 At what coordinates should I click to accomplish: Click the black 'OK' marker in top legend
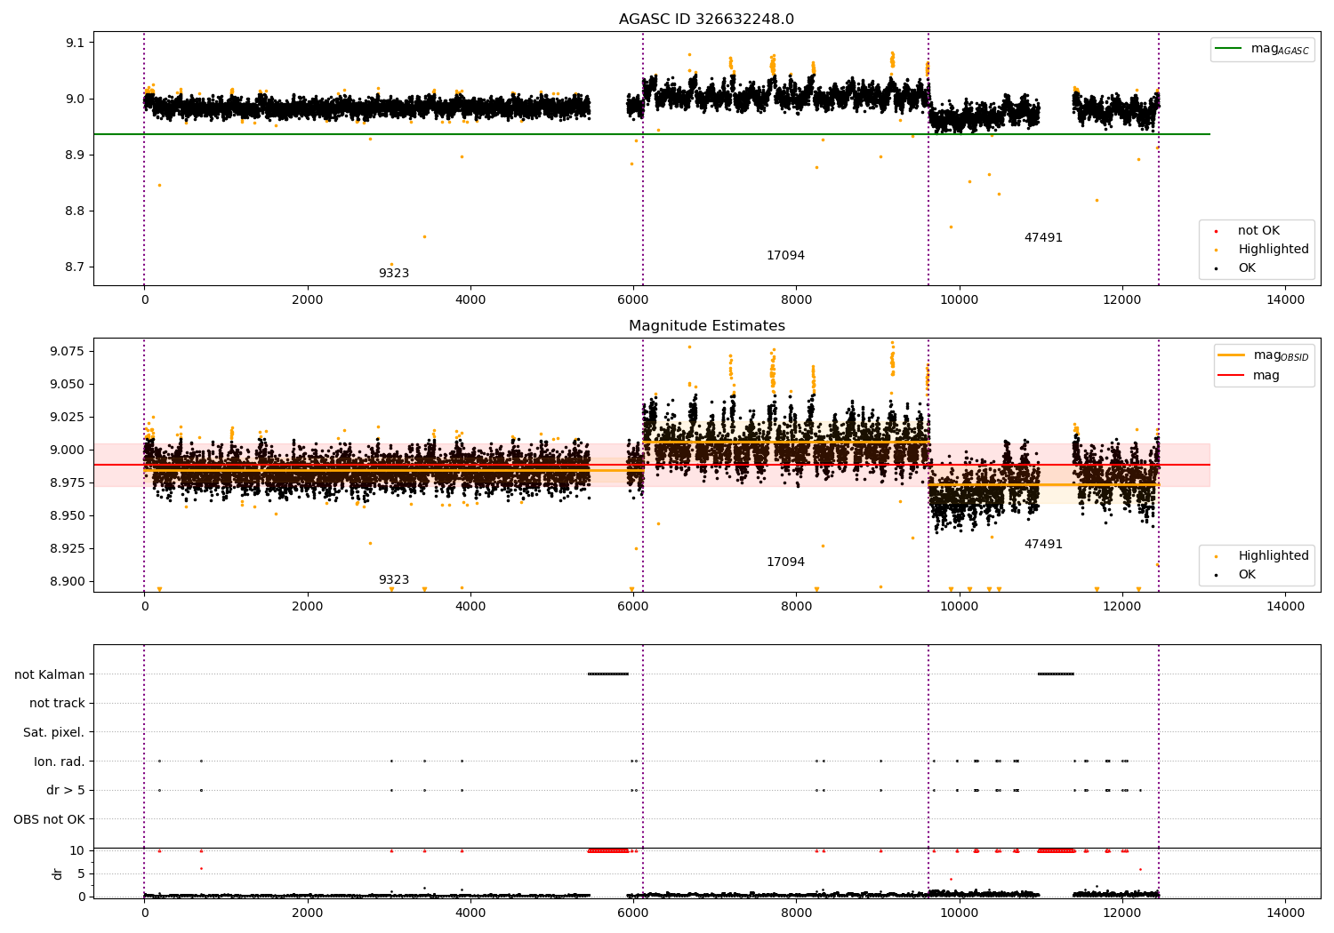[1216, 268]
